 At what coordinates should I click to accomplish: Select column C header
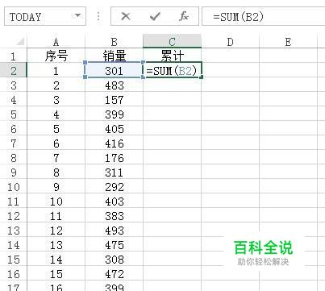pyautogui.click(x=172, y=41)
